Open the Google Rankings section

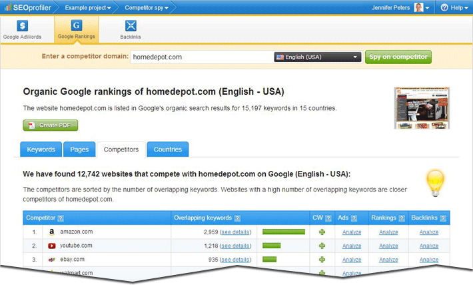point(77,29)
